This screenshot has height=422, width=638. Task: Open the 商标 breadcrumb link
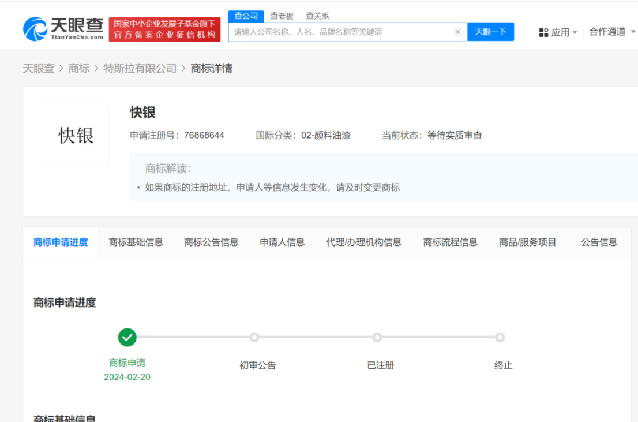79,69
